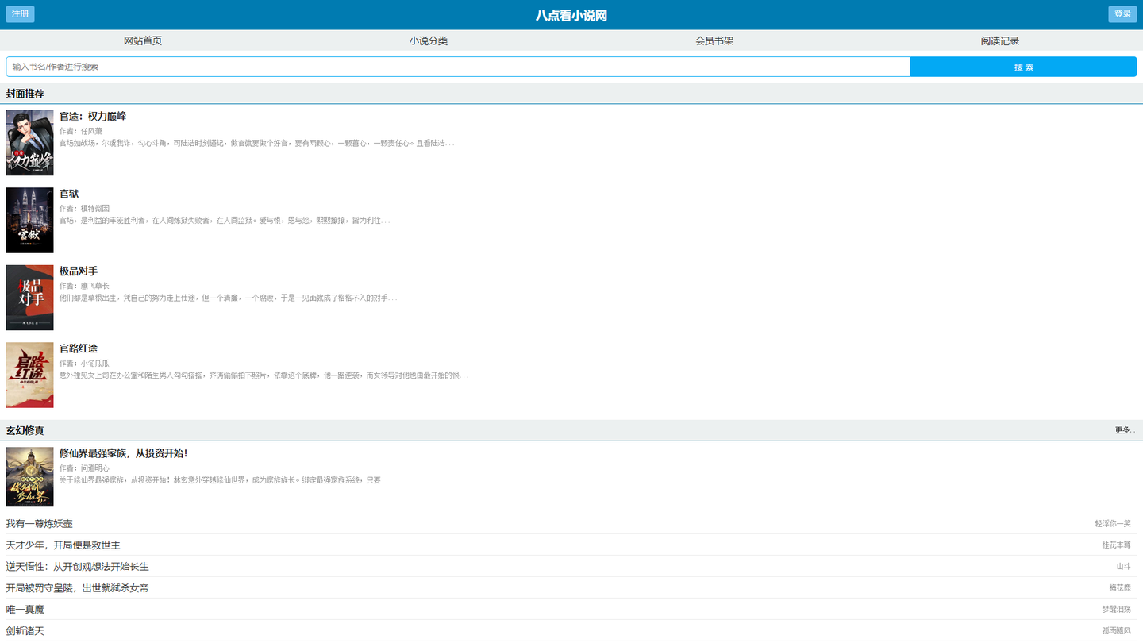Click the 玄幻修真 section header
Image resolution: width=1143 pixels, height=643 pixels.
(x=25, y=430)
